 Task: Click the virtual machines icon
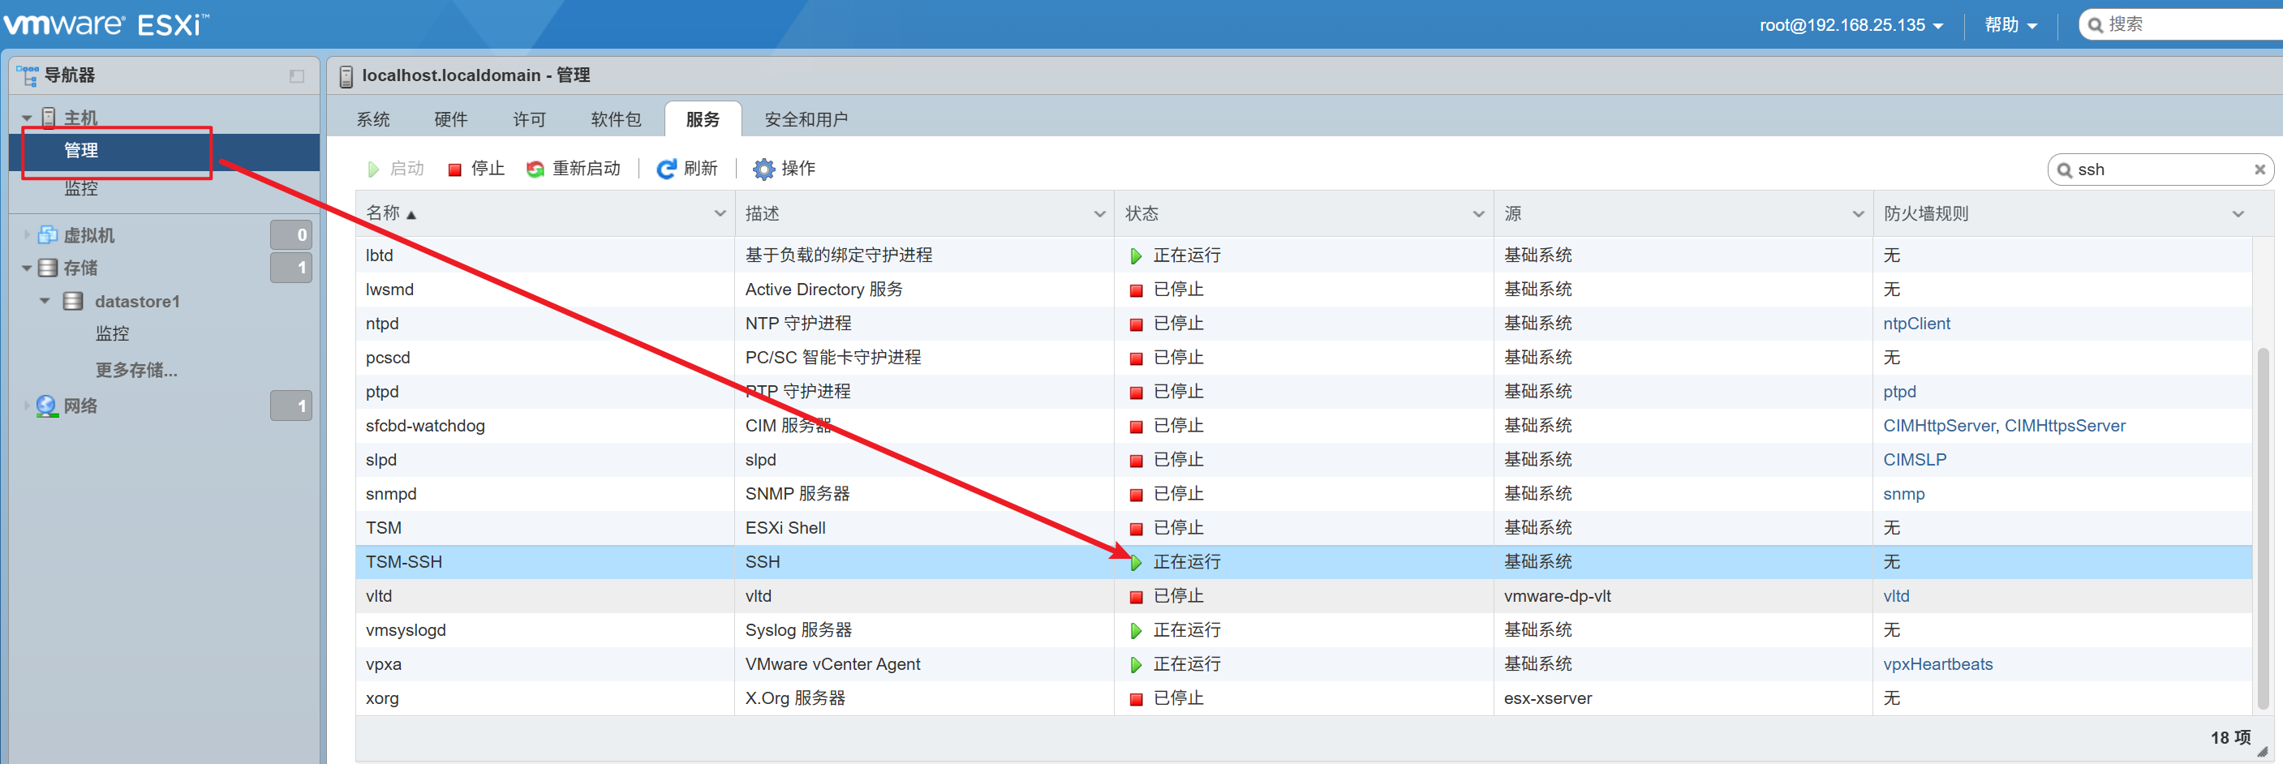[x=48, y=235]
